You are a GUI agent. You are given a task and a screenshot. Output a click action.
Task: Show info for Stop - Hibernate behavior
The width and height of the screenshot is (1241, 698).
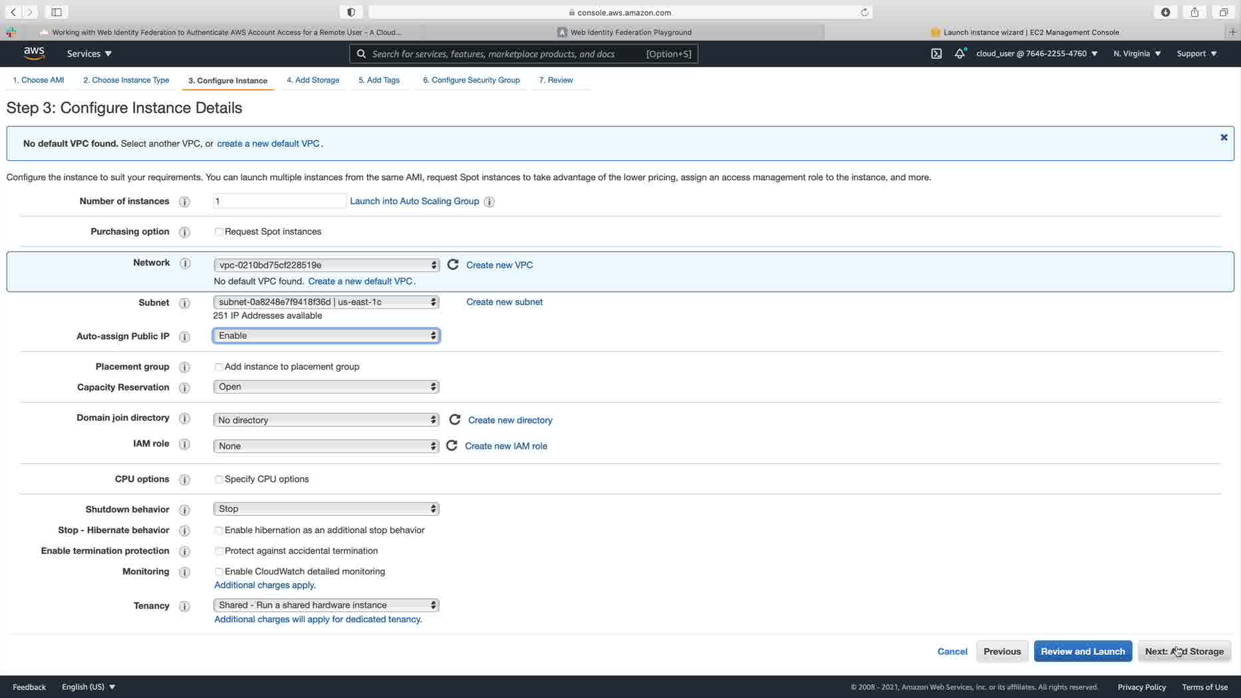tap(185, 530)
